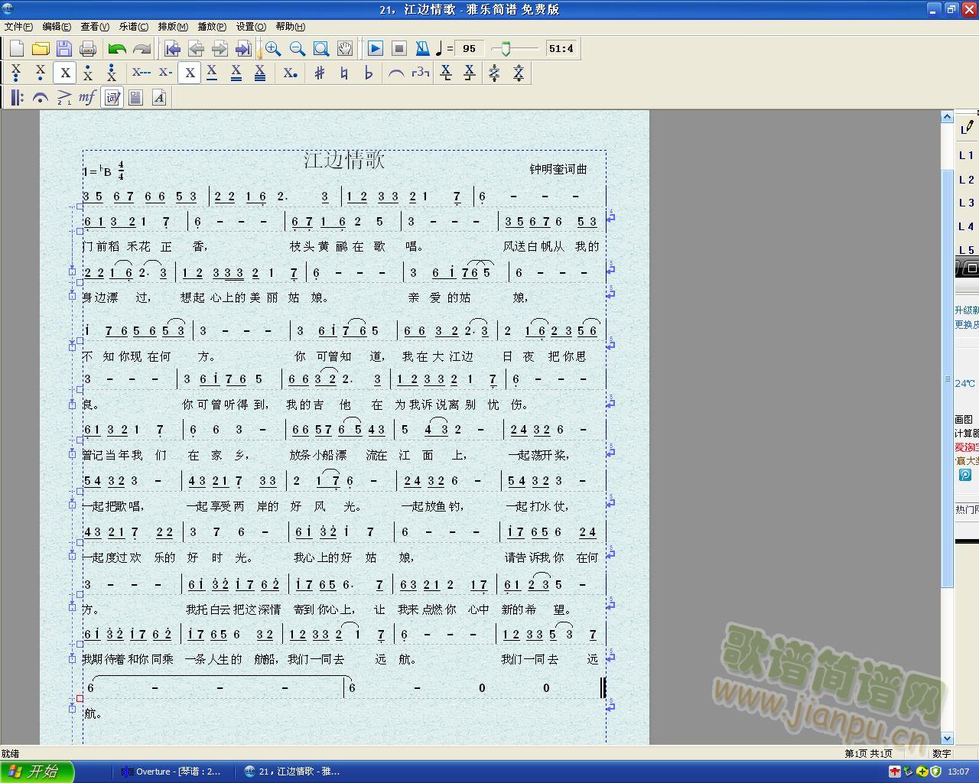Open the 设置 menu
This screenshot has width=979, height=783.
click(251, 27)
